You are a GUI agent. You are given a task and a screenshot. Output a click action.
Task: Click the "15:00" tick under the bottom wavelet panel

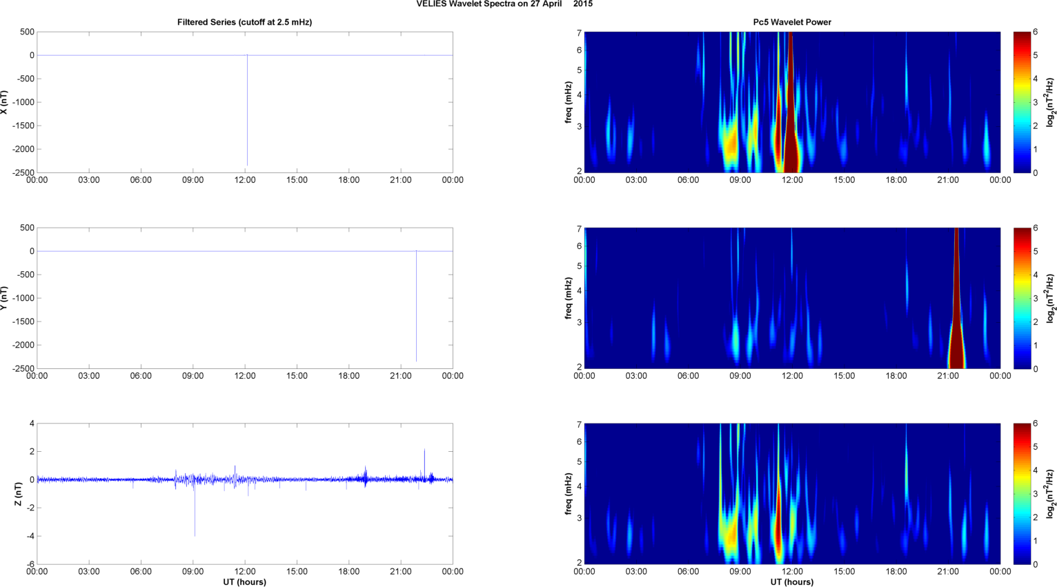tap(844, 572)
